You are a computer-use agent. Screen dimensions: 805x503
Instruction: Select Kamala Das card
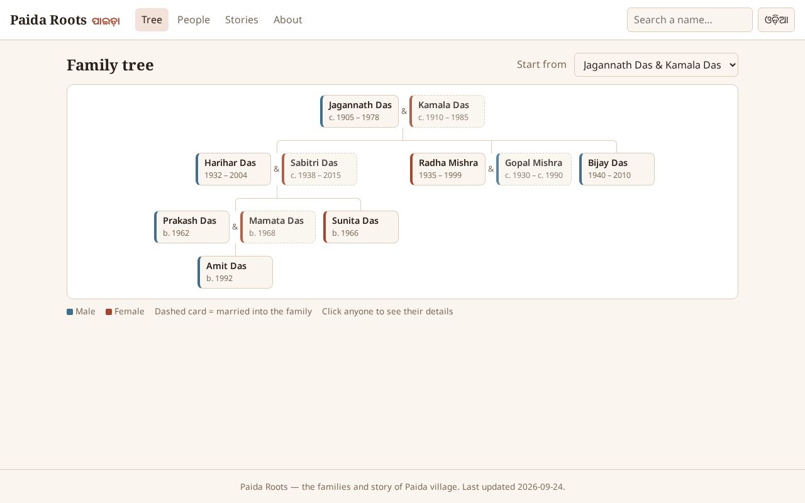pyautogui.click(x=447, y=111)
